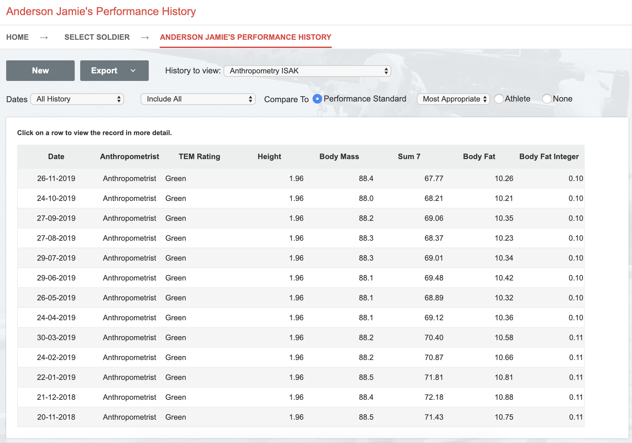Click Sum 7 value 70.40
632x443 pixels.
(x=434, y=338)
